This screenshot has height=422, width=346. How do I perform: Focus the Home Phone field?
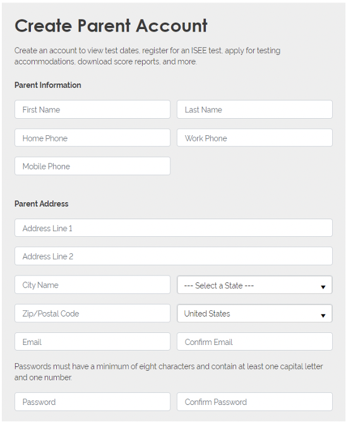click(x=92, y=138)
